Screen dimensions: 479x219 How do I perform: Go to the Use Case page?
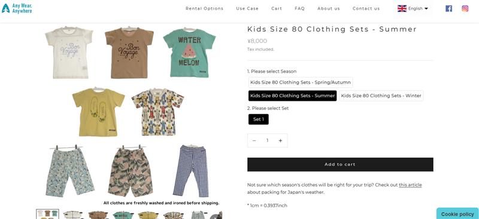coord(247,8)
